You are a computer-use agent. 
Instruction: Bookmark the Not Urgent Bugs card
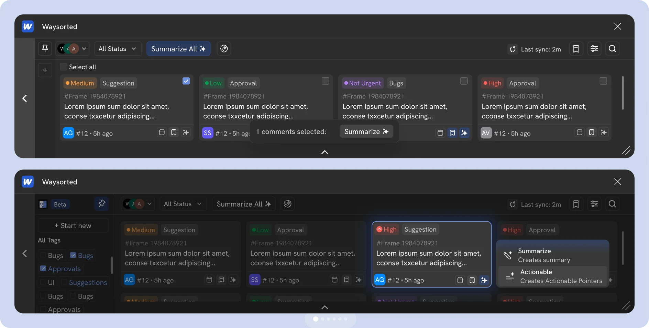tap(452, 133)
